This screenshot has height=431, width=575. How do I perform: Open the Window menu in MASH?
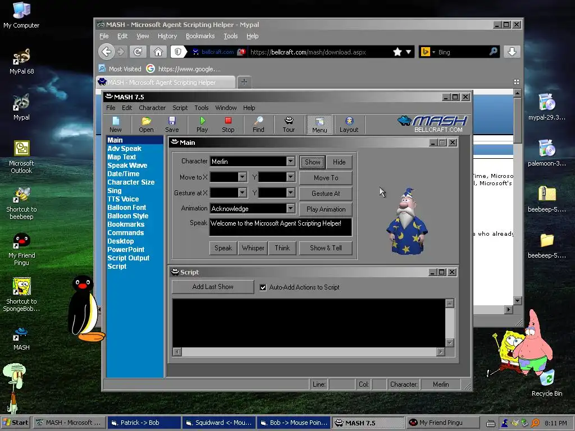coord(226,108)
